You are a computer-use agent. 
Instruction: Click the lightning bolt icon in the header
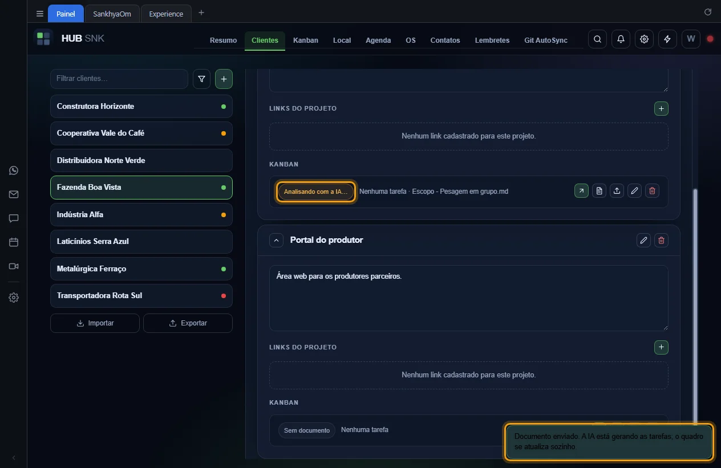click(667, 39)
